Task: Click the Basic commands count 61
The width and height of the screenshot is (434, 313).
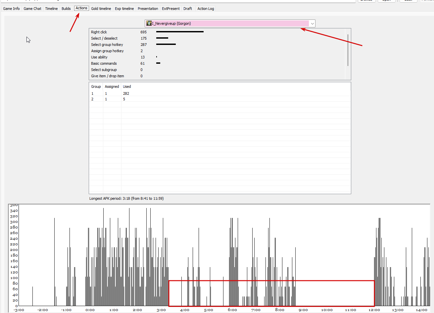Action: coord(143,63)
